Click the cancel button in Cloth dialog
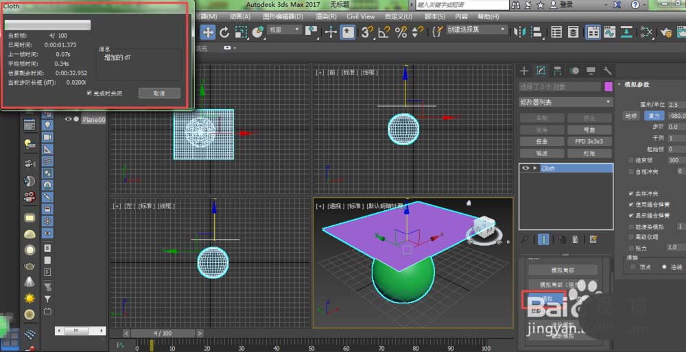This screenshot has height=352, width=686. [159, 93]
